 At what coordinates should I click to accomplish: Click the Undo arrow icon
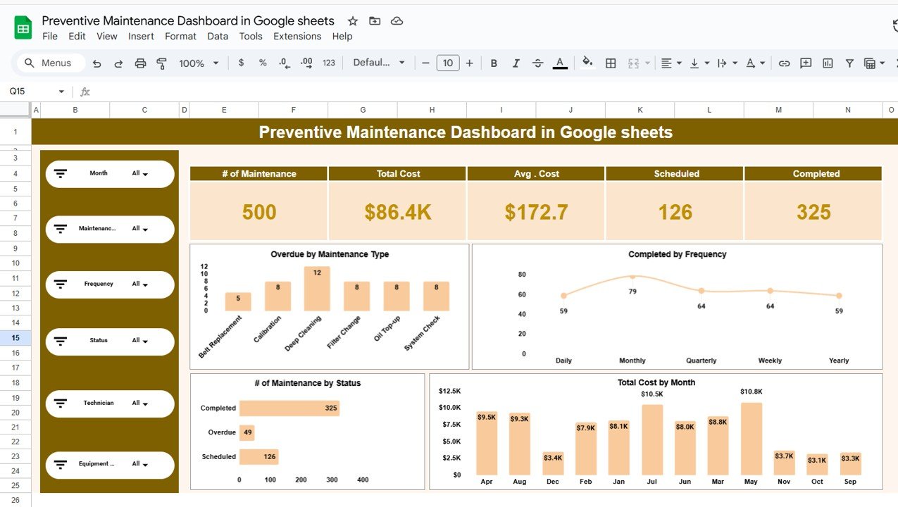[97, 63]
